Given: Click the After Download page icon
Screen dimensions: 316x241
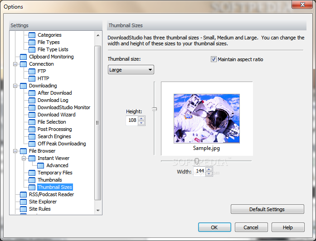Looking at the screenshot, I should (32, 93).
